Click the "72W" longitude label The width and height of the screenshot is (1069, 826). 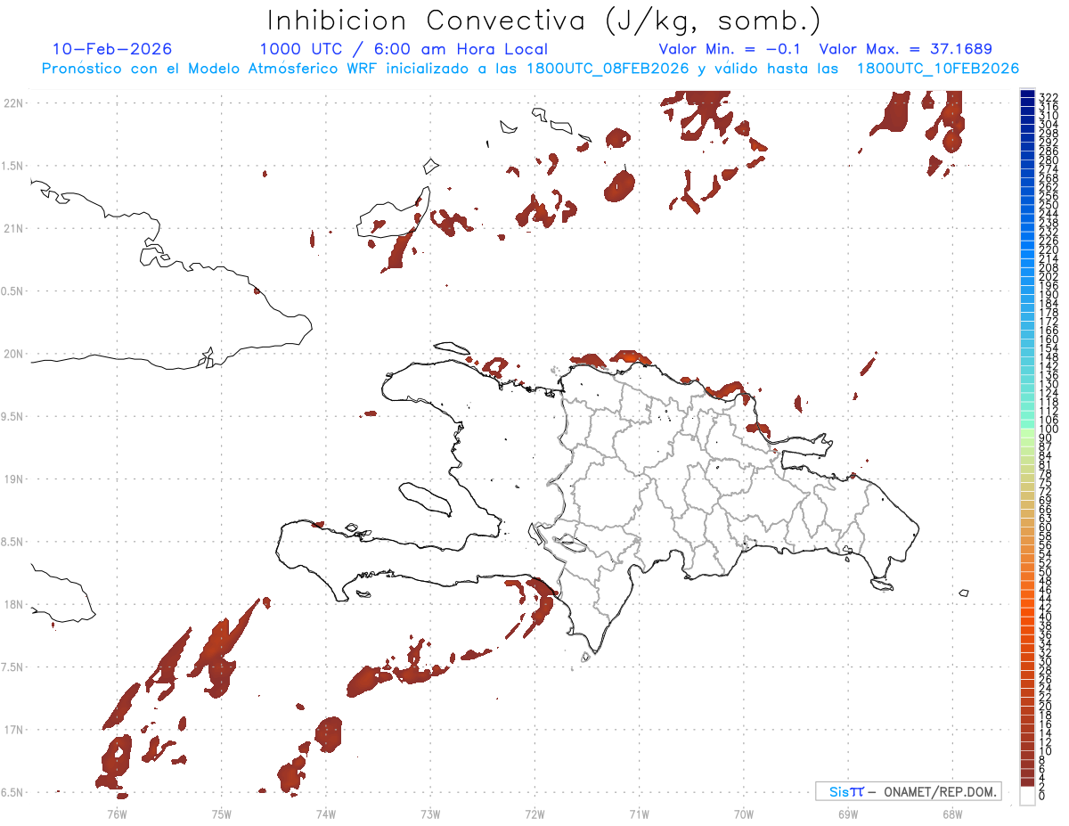[534, 814]
